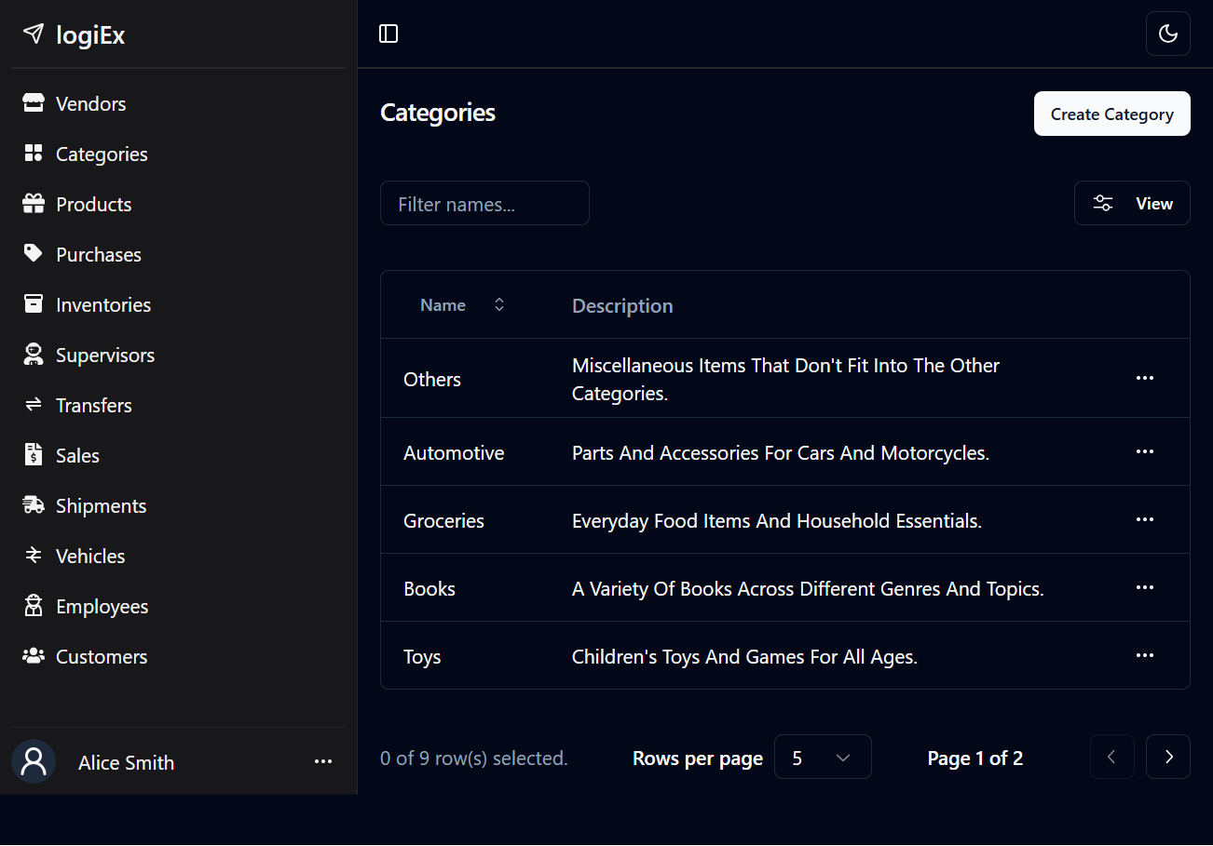This screenshot has width=1213, height=846.
Task: Click the 'Page 1 of 2' text
Action: click(975, 758)
